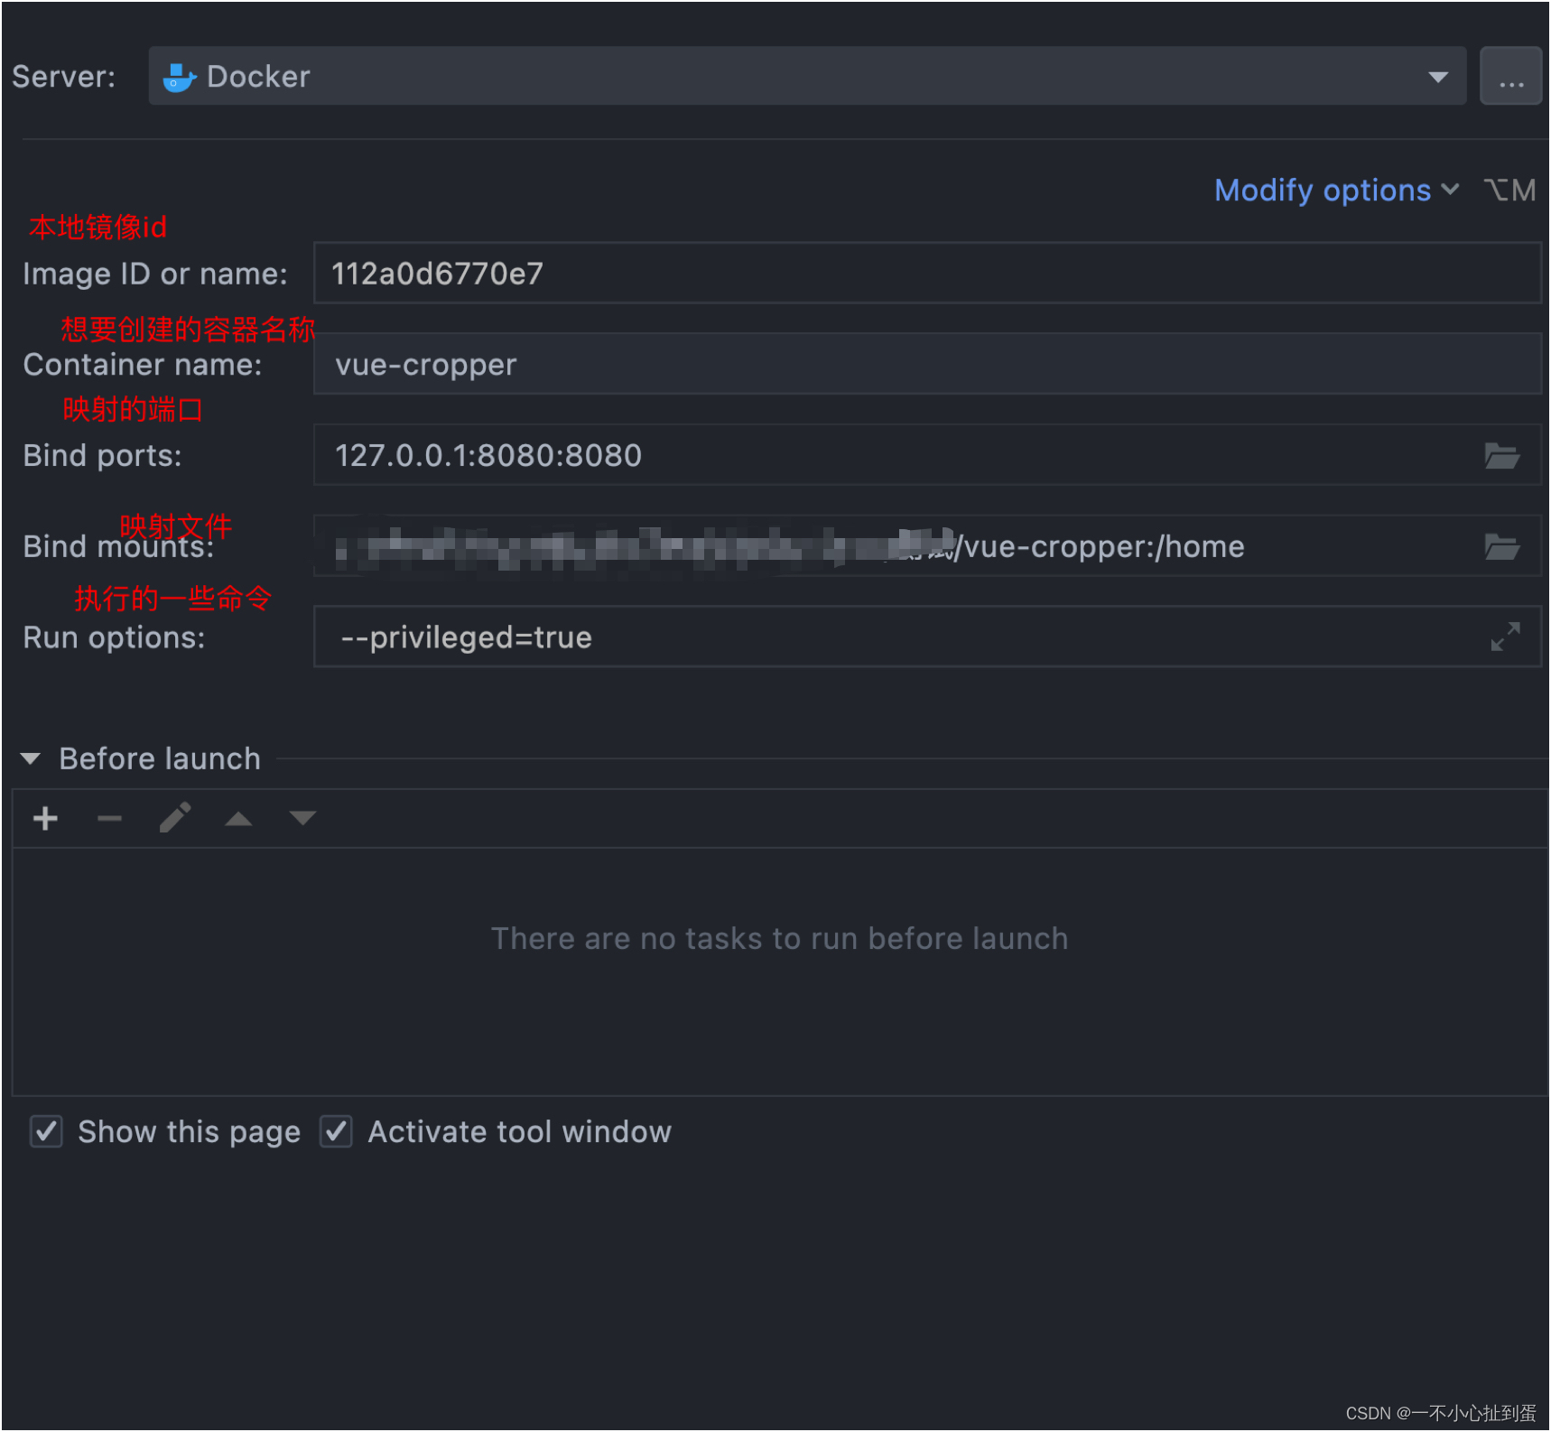Click the Docker whale server icon
Viewport: 1551px width, 1432px height.
[x=179, y=78]
